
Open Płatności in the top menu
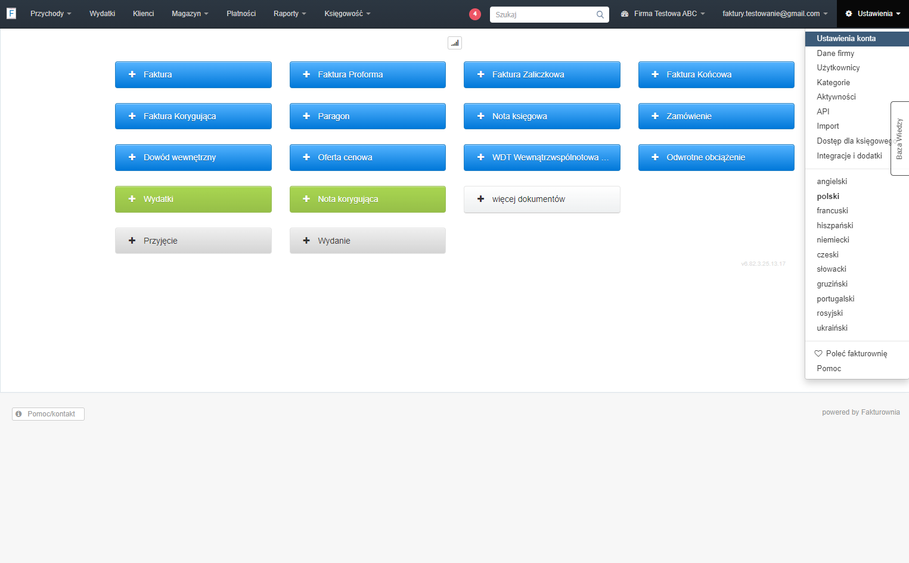(241, 14)
